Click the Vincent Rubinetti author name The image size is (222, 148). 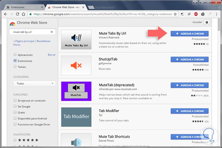(x=109, y=37)
